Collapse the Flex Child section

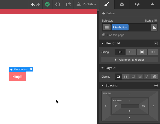[x=102, y=43]
